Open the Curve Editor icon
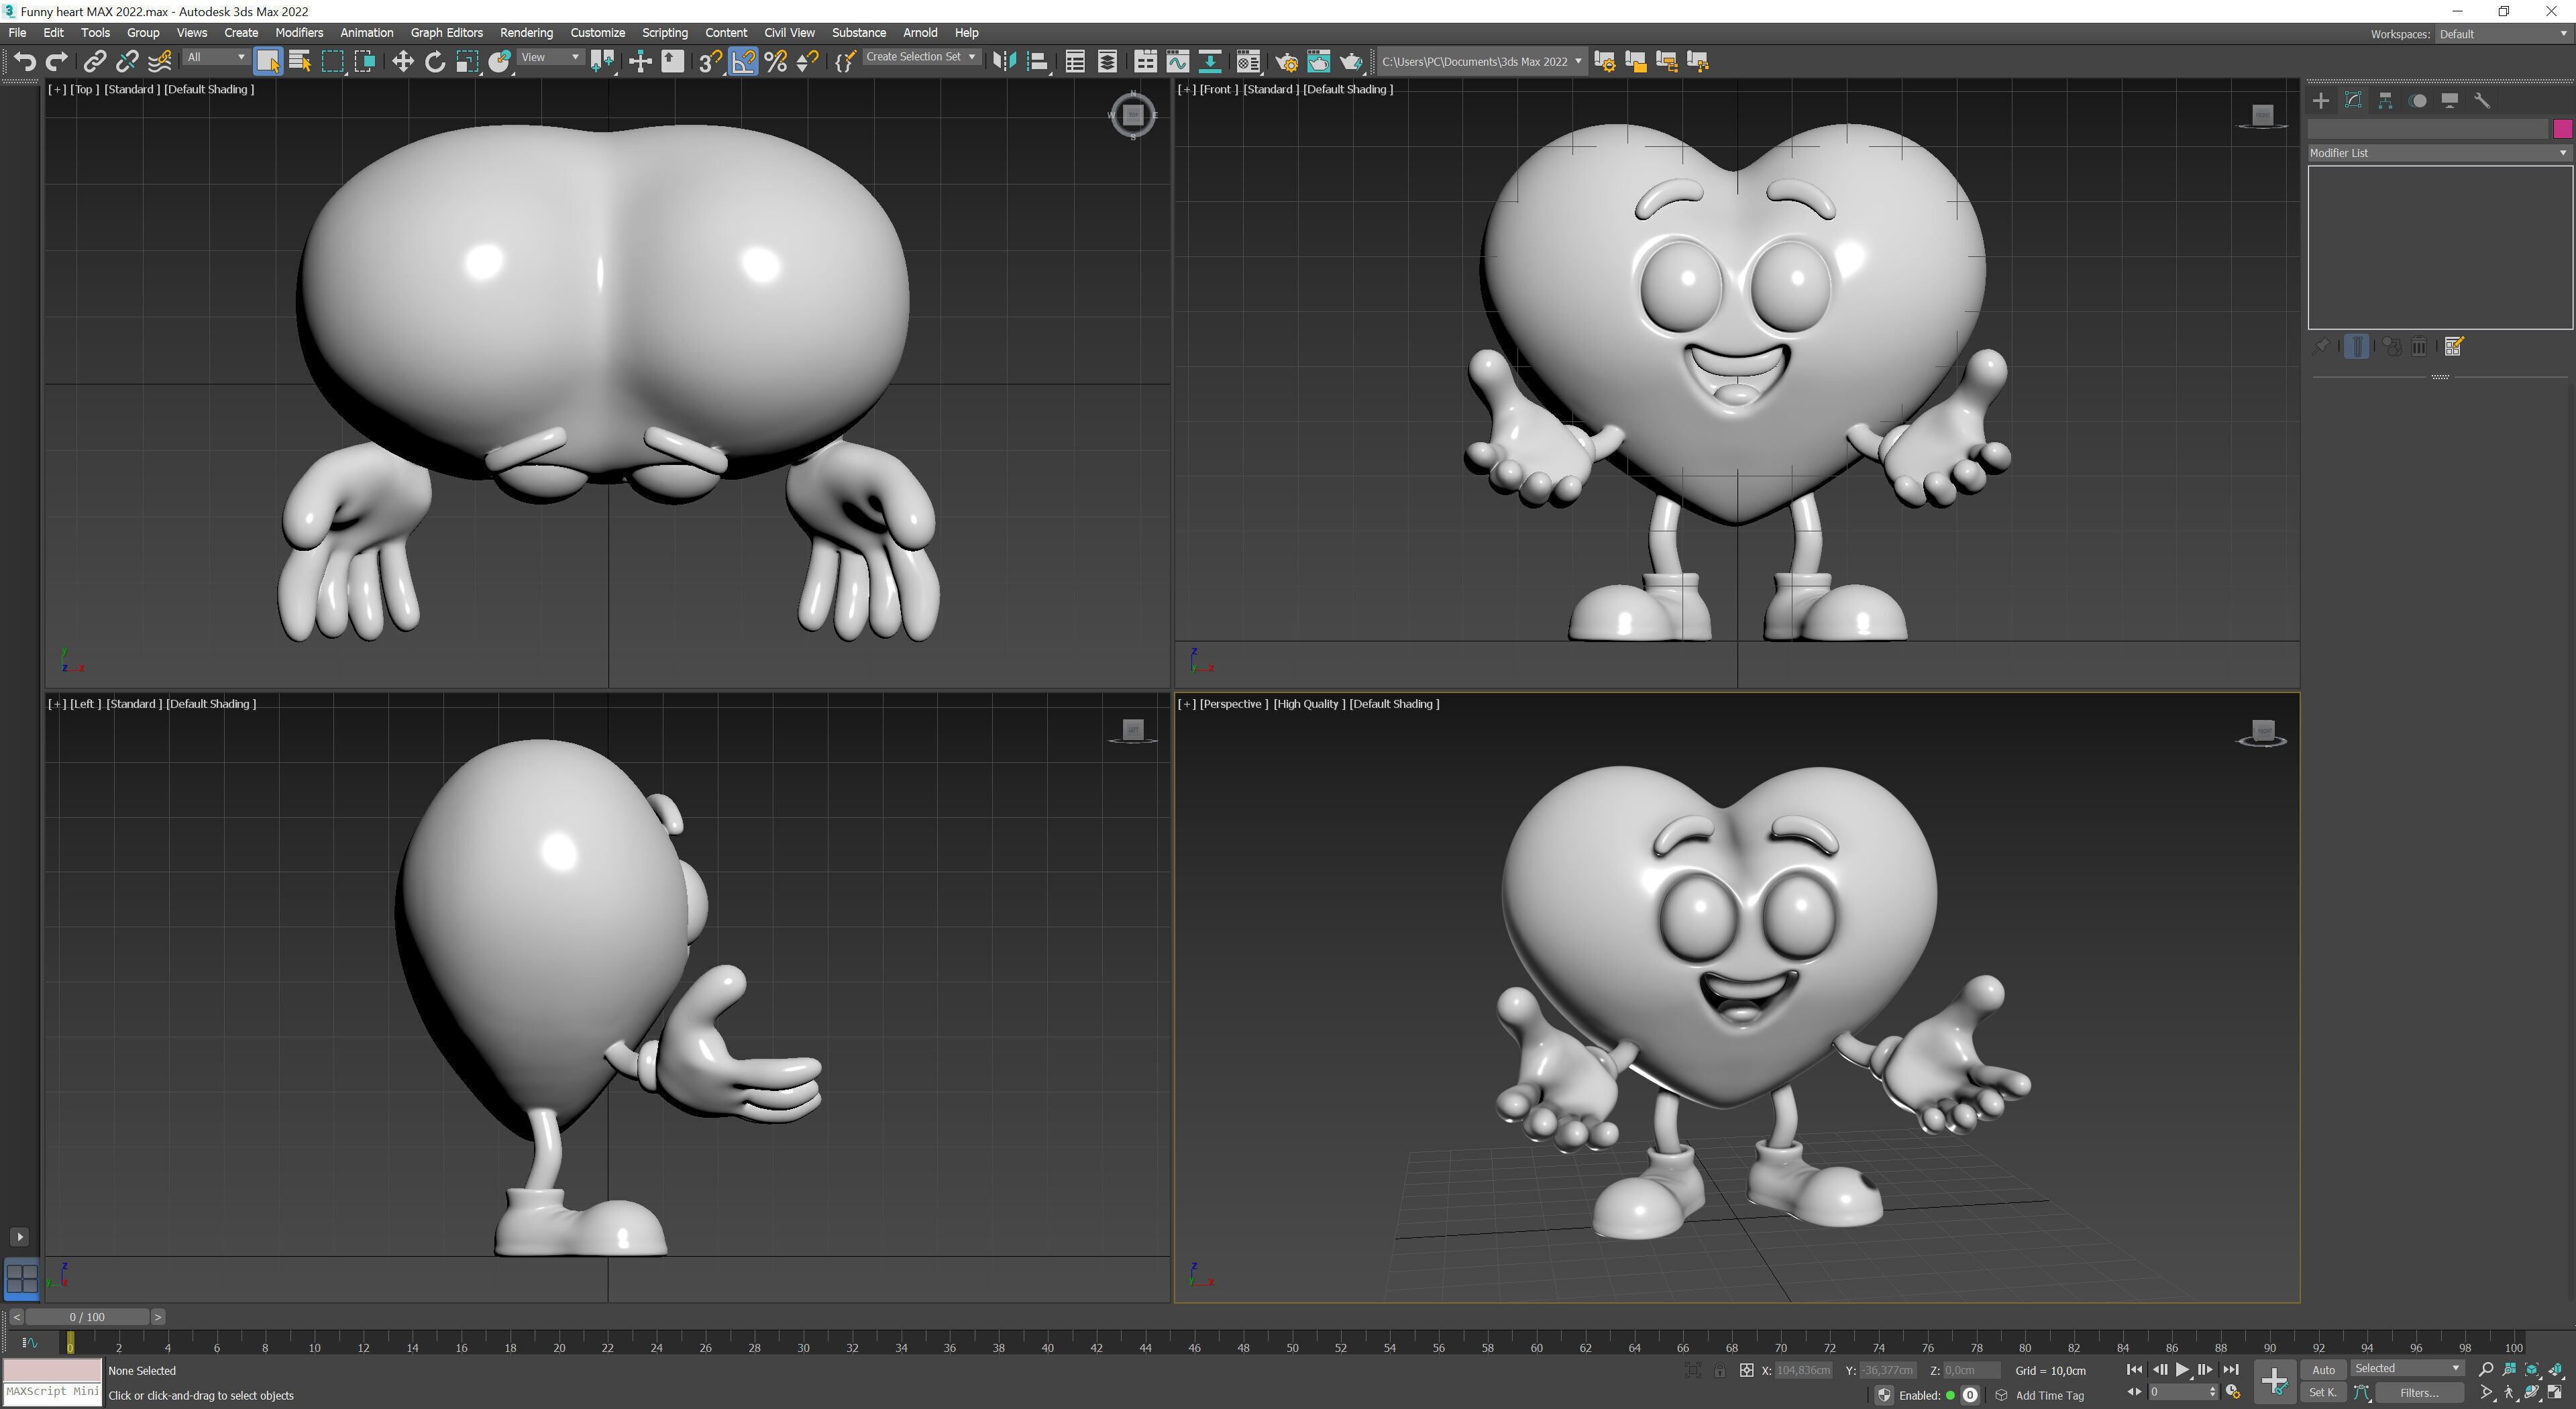 [x=1178, y=62]
